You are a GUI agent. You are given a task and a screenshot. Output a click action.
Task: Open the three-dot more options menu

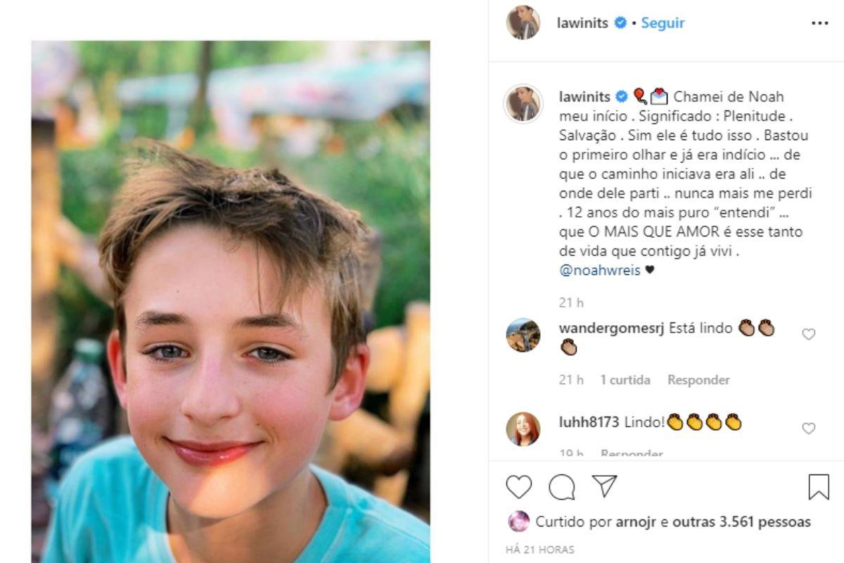(819, 23)
